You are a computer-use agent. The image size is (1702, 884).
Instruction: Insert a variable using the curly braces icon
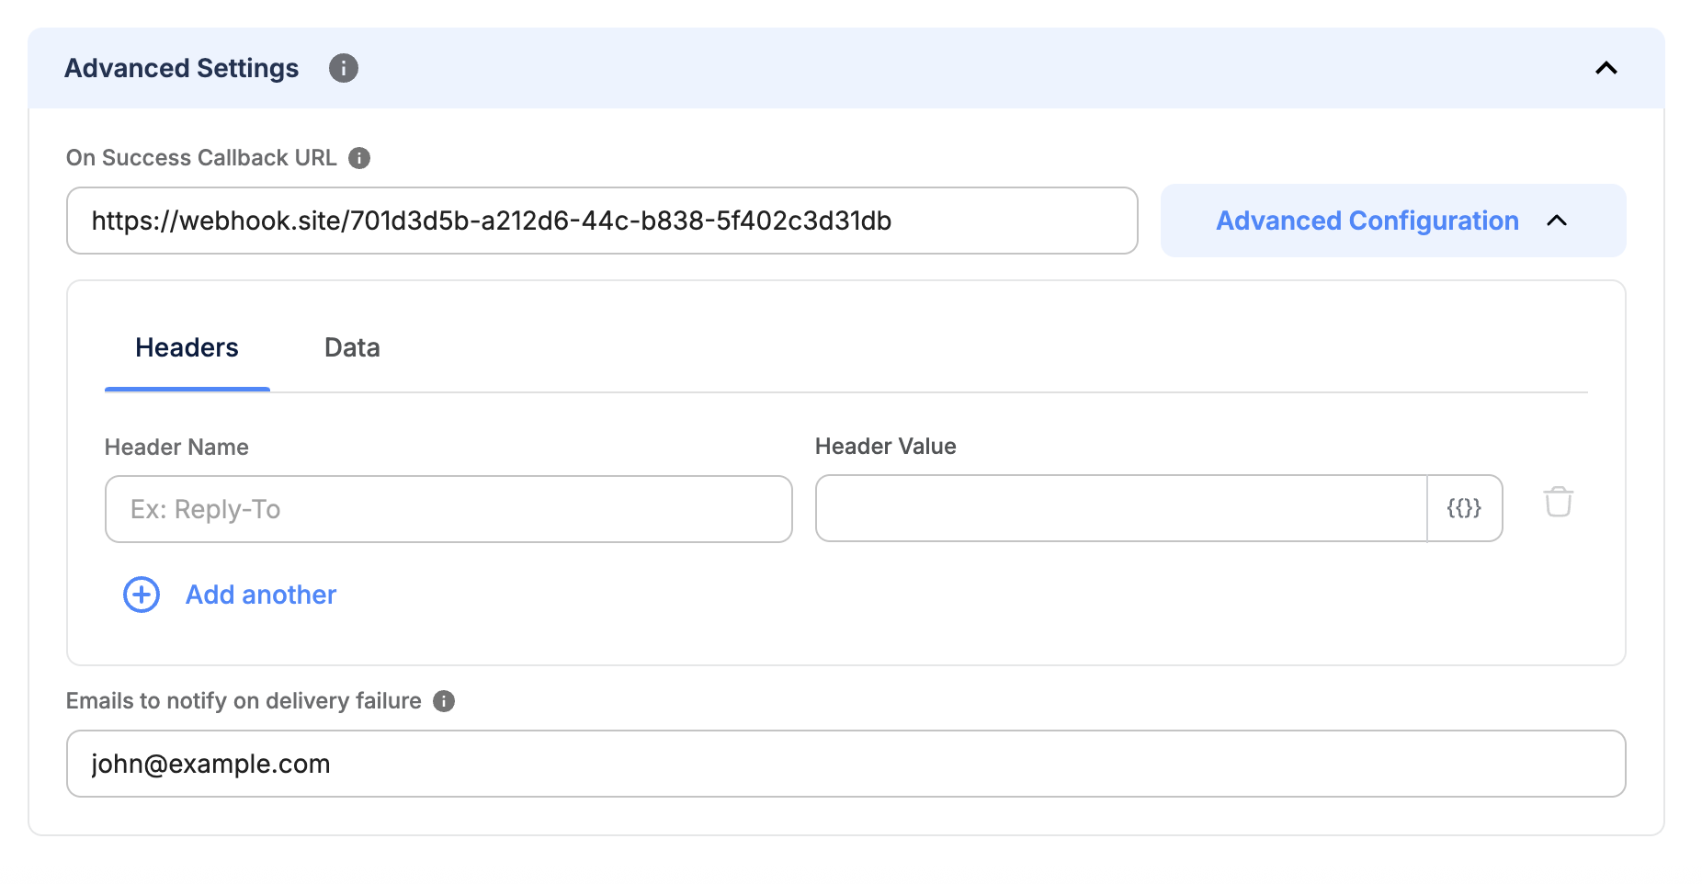[1464, 508]
